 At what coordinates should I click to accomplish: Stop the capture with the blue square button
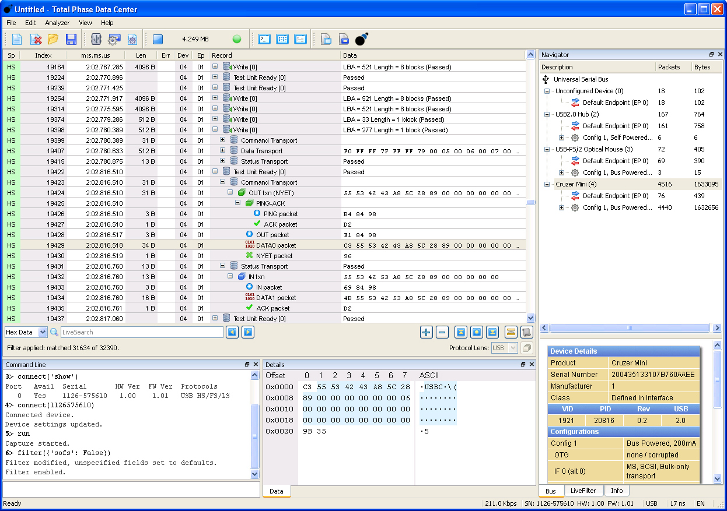tap(158, 40)
